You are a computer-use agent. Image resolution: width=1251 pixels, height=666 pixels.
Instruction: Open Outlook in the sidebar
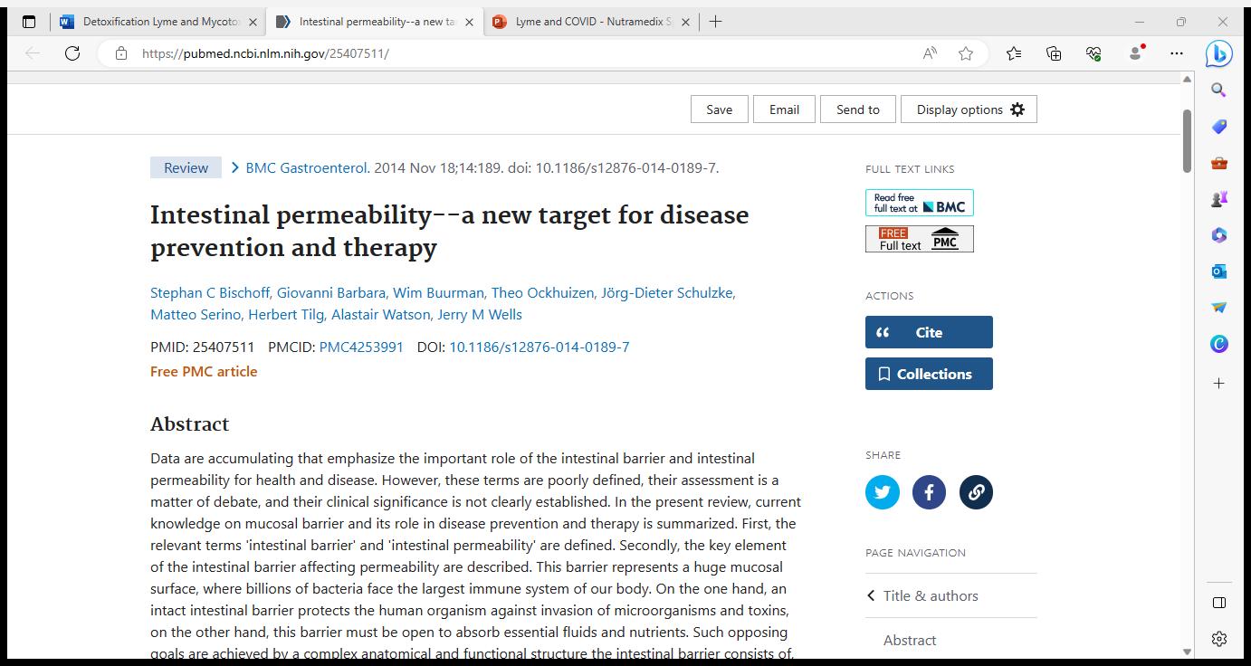click(x=1219, y=271)
